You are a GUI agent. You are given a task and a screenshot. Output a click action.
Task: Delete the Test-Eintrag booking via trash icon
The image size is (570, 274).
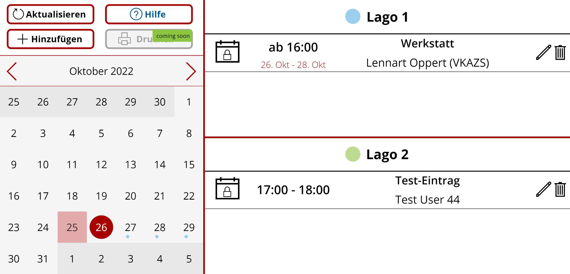pyautogui.click(x=560, y=189)
